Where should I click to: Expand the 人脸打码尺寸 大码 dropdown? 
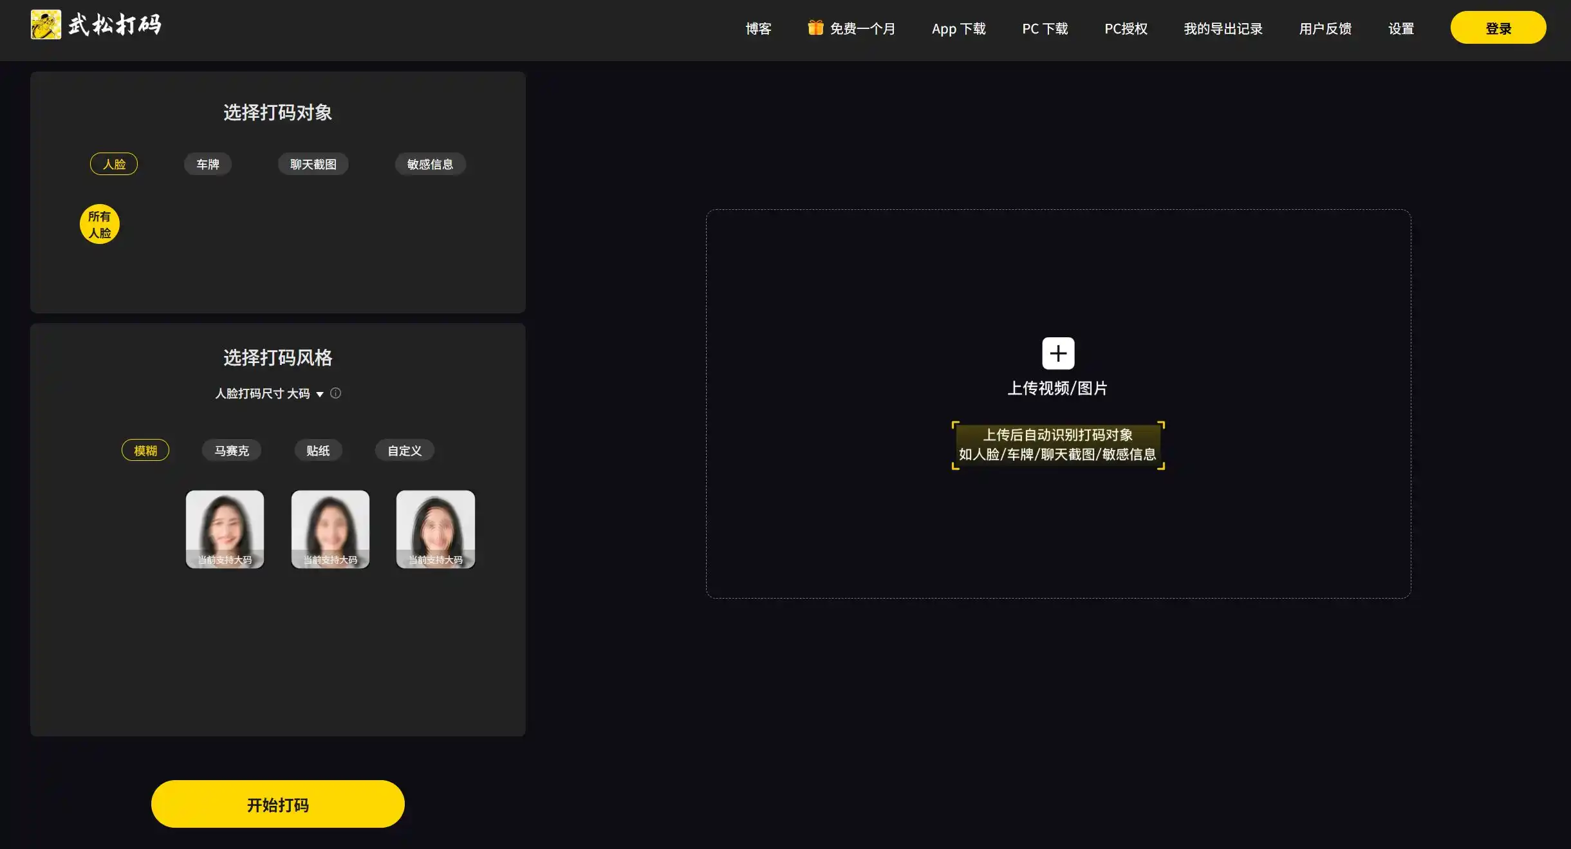269,393
